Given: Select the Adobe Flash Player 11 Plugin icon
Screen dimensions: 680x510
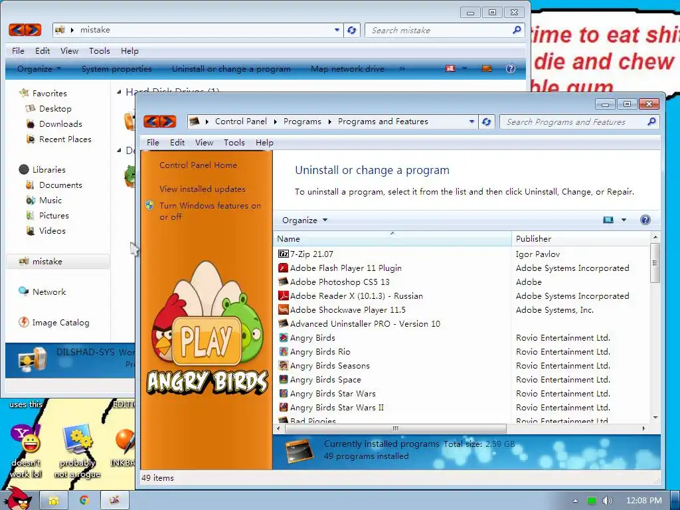Looking at the screenshot, I should coord(283,268).
